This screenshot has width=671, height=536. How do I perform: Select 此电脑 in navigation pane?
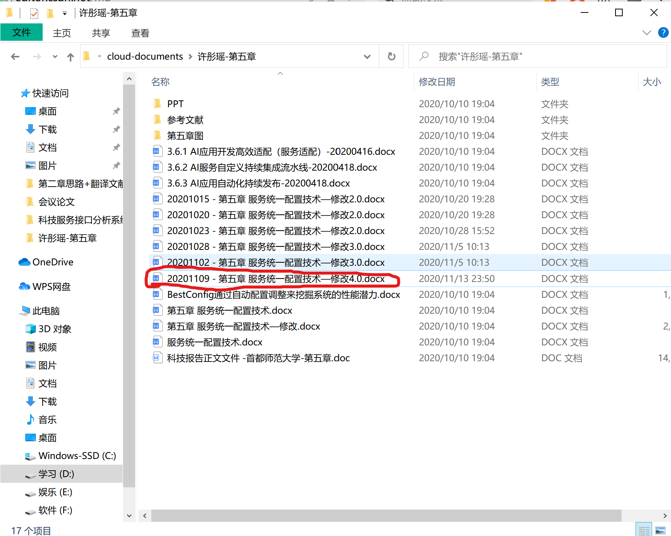(46, 311)
